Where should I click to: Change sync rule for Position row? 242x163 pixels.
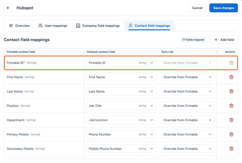(x=188, y=106)
